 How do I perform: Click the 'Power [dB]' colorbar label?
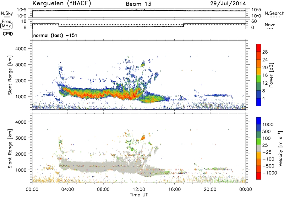click(x=271, y=75)
